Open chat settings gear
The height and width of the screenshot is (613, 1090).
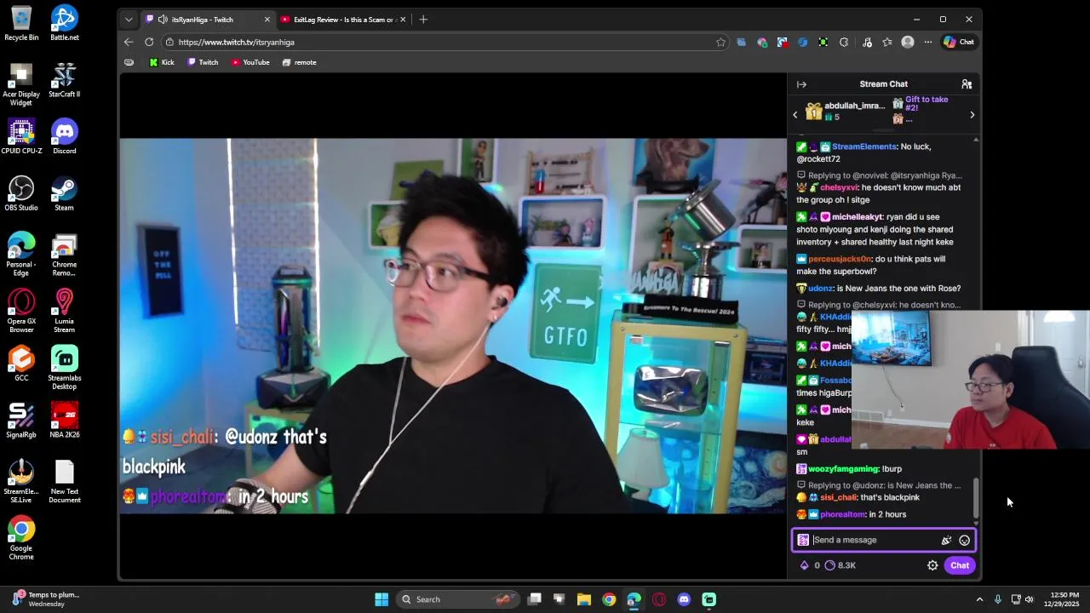932,565
